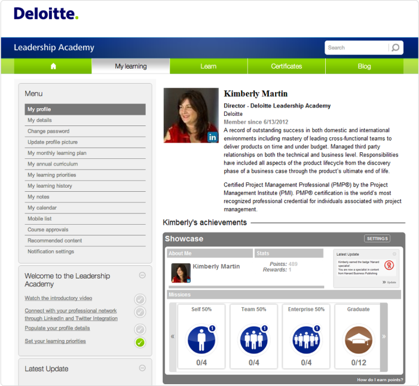Click the Graduate cap mission badge
This screenshot has width=419, height=386.
(359, 340)
